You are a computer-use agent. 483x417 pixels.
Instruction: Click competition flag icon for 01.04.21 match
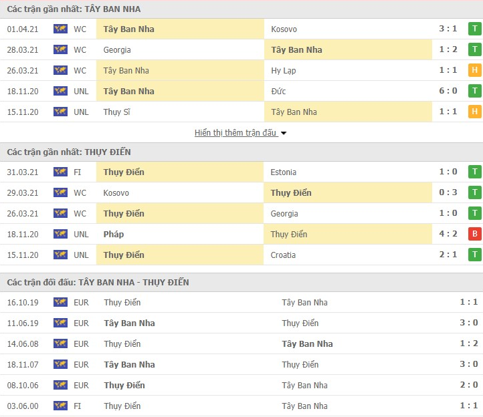(60, 29)
